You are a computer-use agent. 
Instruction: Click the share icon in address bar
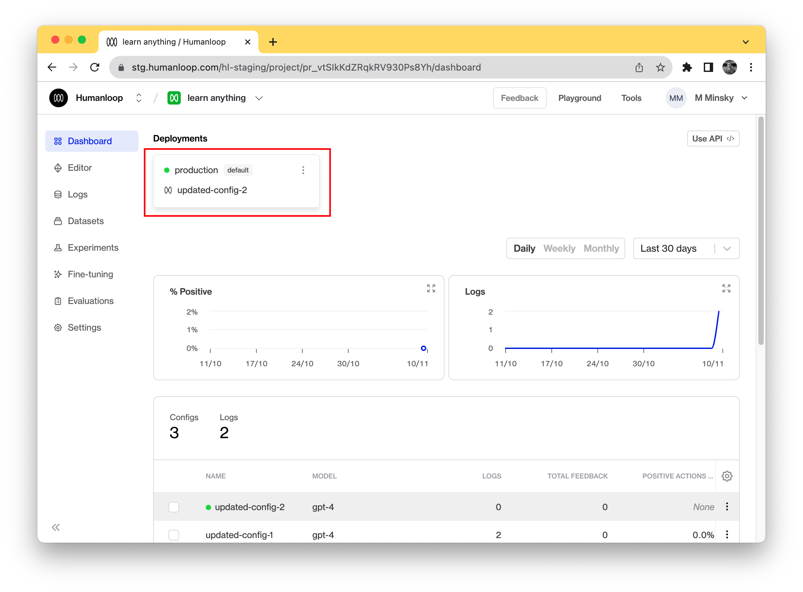[x=639, y=67]
